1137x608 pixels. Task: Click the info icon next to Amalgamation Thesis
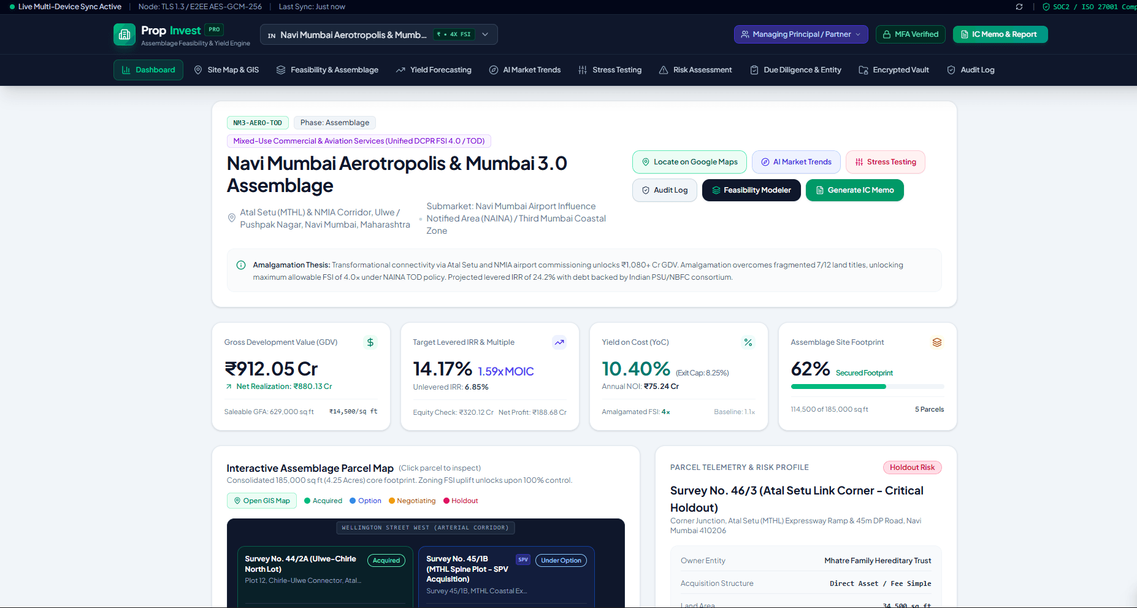coord(241,265)
